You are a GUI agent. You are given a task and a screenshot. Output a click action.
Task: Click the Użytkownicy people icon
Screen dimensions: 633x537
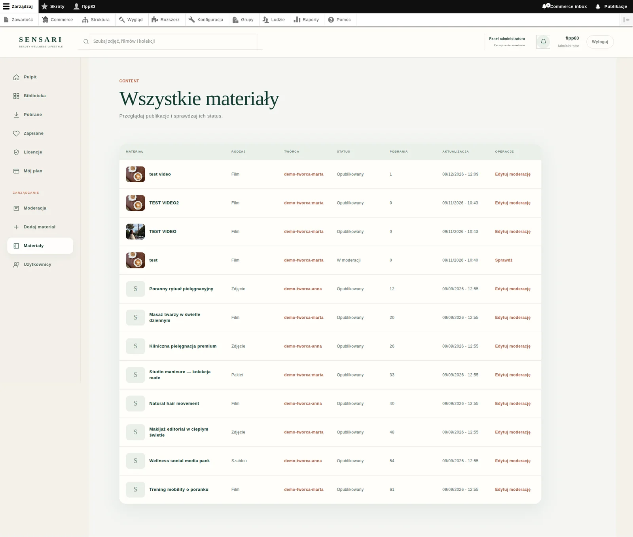coord(16,265)
